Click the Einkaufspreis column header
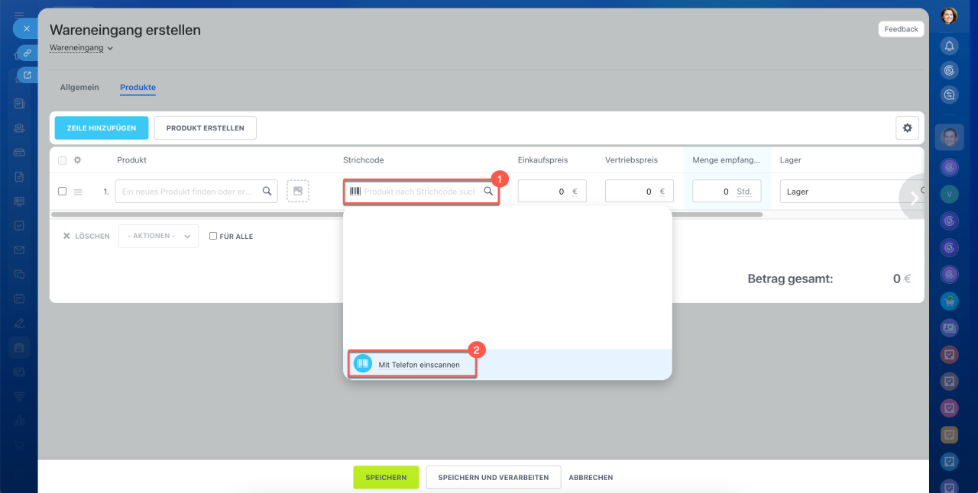 pos(542,160)
